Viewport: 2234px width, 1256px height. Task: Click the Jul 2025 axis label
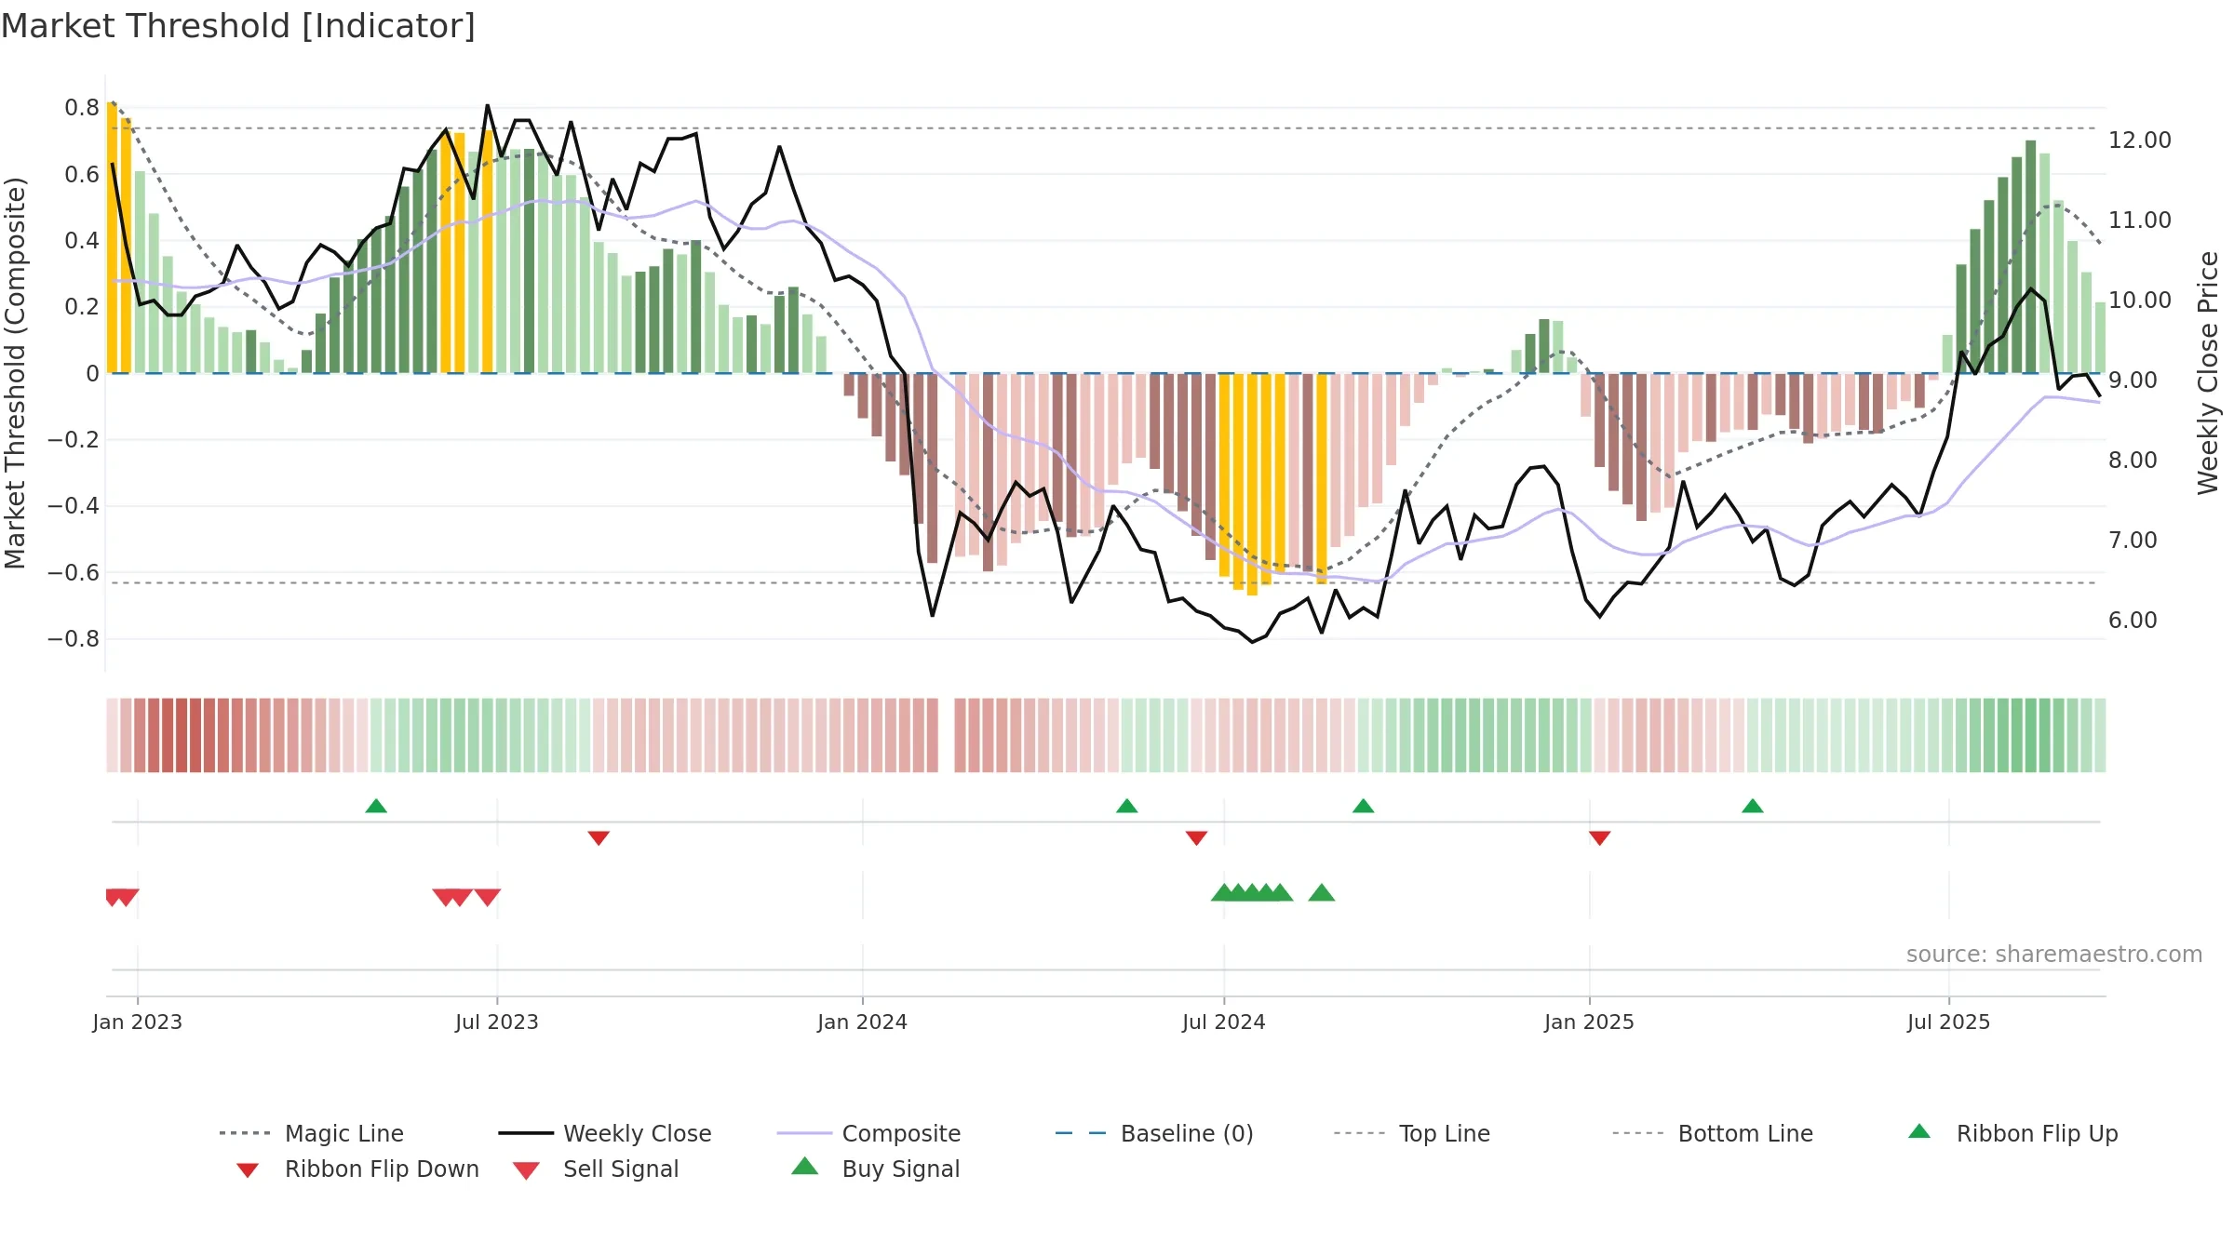[x=1948, y=1022]
